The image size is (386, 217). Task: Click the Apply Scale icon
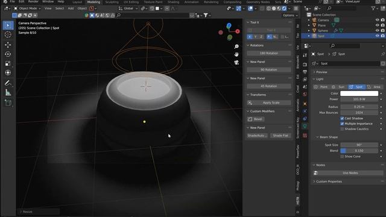250,102
